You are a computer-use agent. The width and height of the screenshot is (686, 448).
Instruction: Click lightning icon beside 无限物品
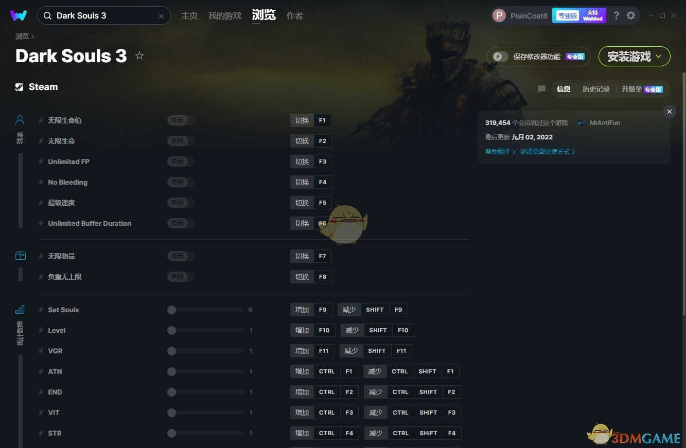pos(41,256)
